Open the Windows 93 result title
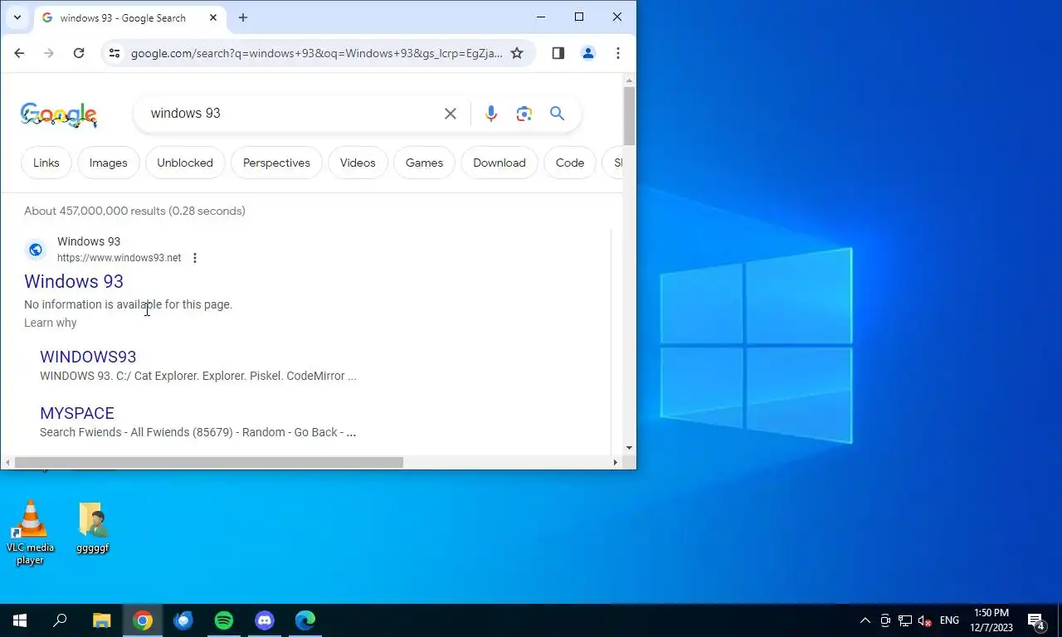Image resolution: width=1062 pixels, height=637 pixels. point(74,281)
